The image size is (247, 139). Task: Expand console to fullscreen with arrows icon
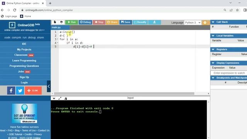[60, 98]
